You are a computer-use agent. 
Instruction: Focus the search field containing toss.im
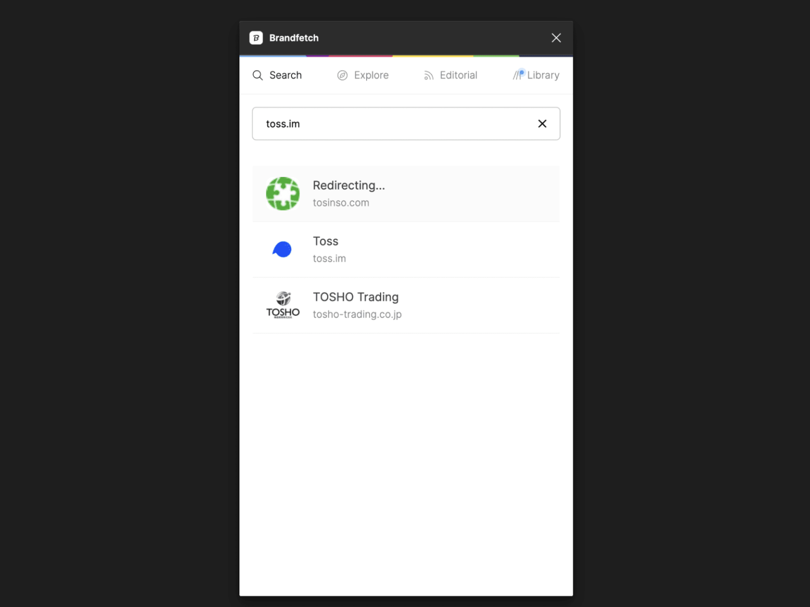[x=406, y=124]
